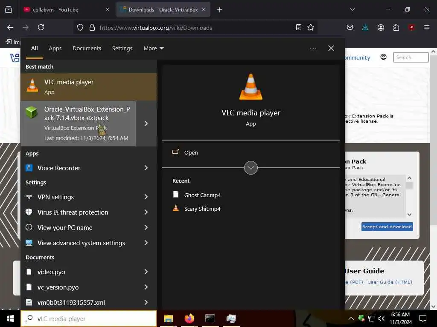Click the Virus & threat protection shield icon
Screen dimensions: 437x327
29,212
